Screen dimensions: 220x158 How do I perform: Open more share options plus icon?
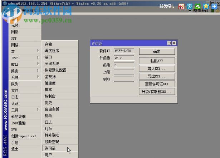[214, 6]
